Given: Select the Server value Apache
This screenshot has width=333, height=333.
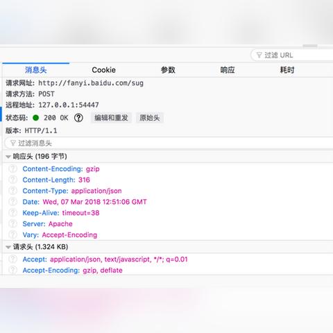Looking at the screenshot, I should tap(60, 224).
